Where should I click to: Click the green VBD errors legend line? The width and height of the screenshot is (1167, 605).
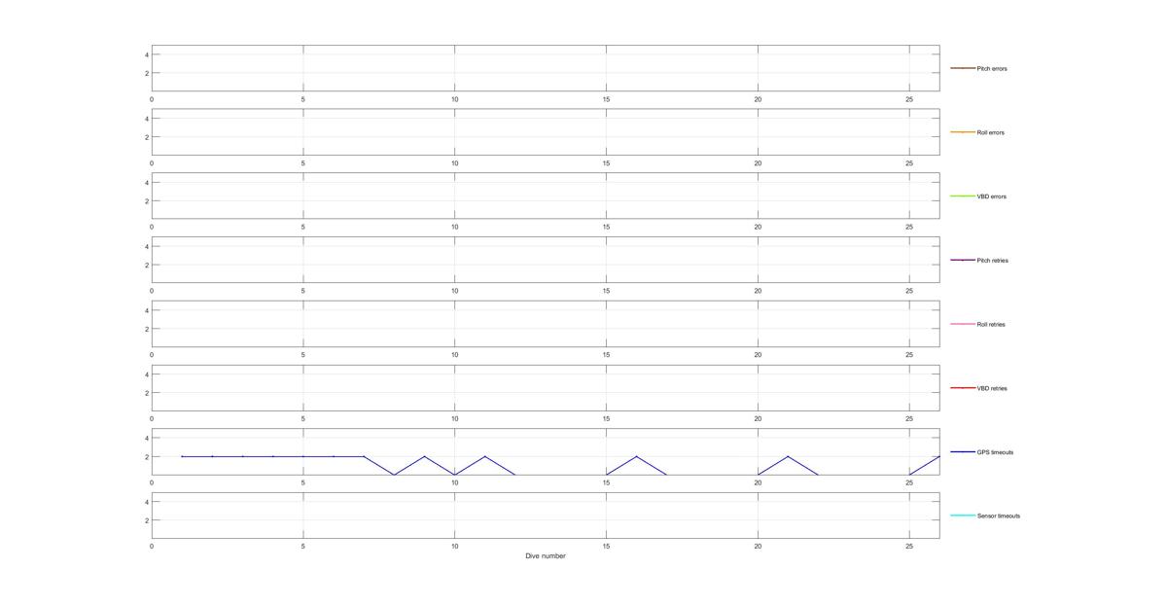coord(963,196)
